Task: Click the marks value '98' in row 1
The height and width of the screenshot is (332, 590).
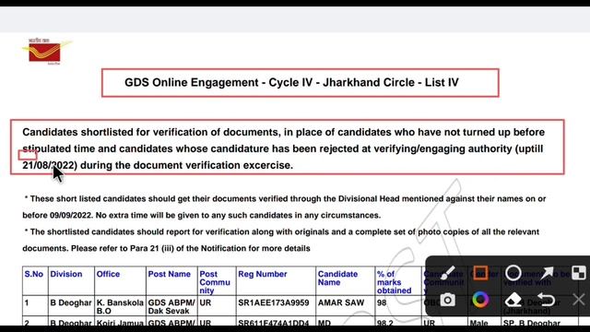Action: pos(382,302)
